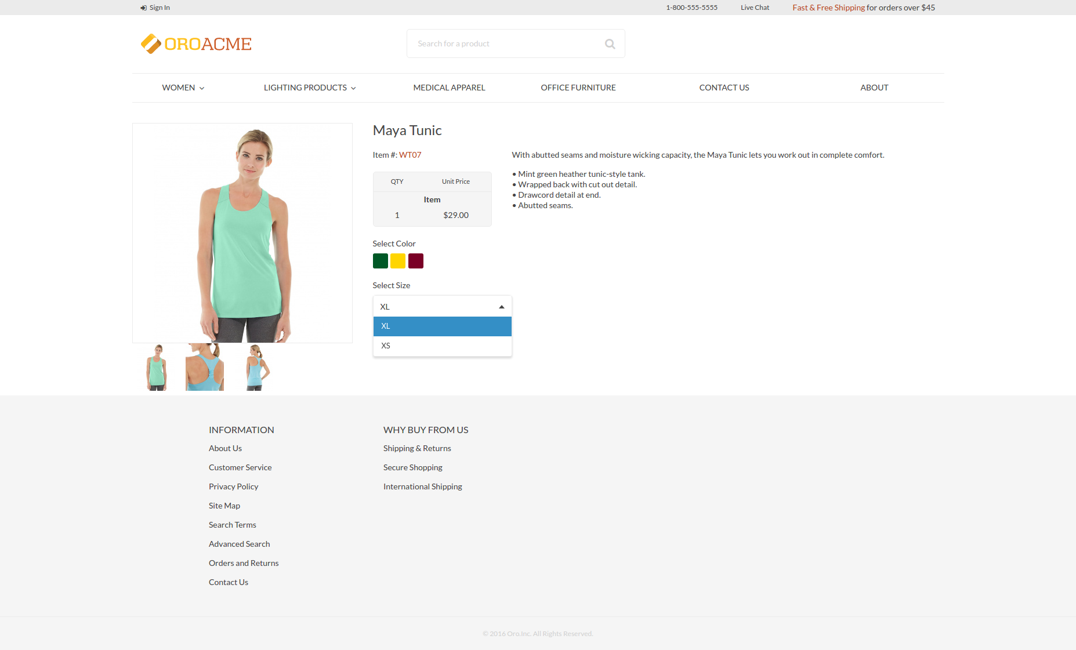Focus the product search field

(505, 44)
